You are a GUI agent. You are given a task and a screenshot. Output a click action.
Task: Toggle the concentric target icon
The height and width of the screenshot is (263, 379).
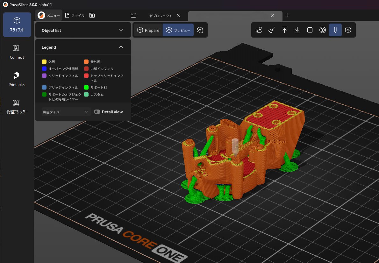[323, 30]
